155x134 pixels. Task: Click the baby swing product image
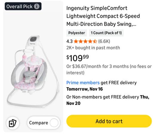point(33,71)
